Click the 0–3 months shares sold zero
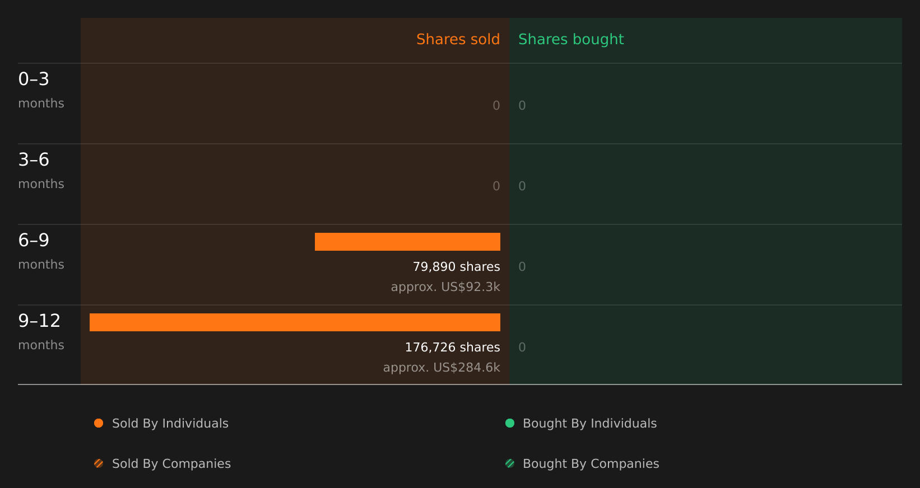The height and width of the screenshot is (488, 920). (496, 106)
